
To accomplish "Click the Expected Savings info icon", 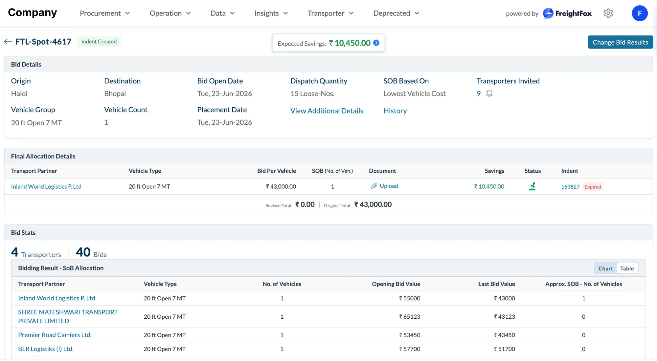I will pyautogui.click(x=376, y=43).
